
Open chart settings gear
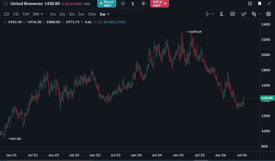pos(268,14)
